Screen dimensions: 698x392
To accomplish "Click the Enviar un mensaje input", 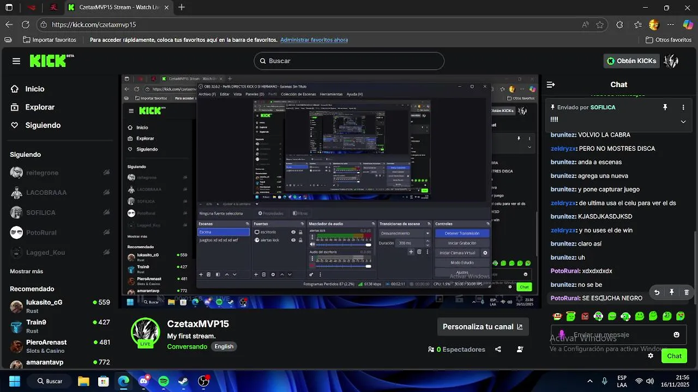I will click(619, 335).
